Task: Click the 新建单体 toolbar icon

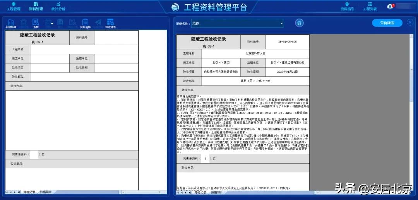Action: coord(11,24)
